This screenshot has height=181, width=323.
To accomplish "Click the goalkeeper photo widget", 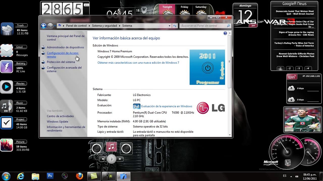I will (303, 119).
